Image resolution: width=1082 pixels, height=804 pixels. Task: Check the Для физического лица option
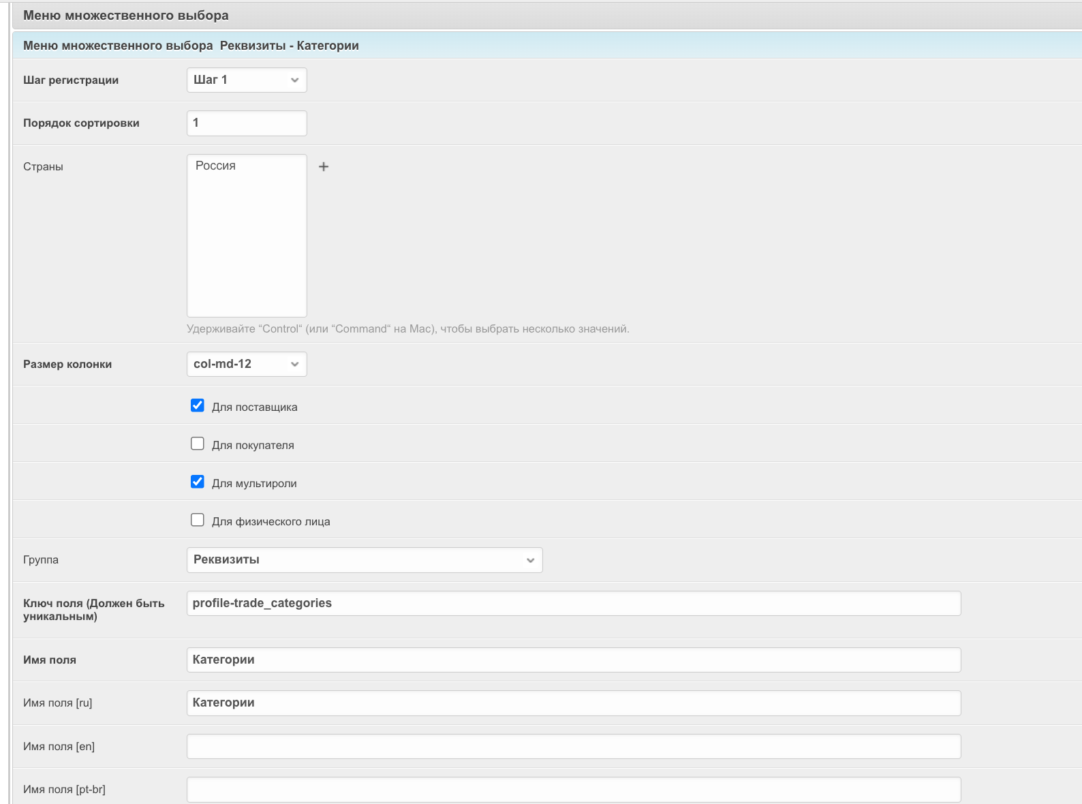[198, 521]
